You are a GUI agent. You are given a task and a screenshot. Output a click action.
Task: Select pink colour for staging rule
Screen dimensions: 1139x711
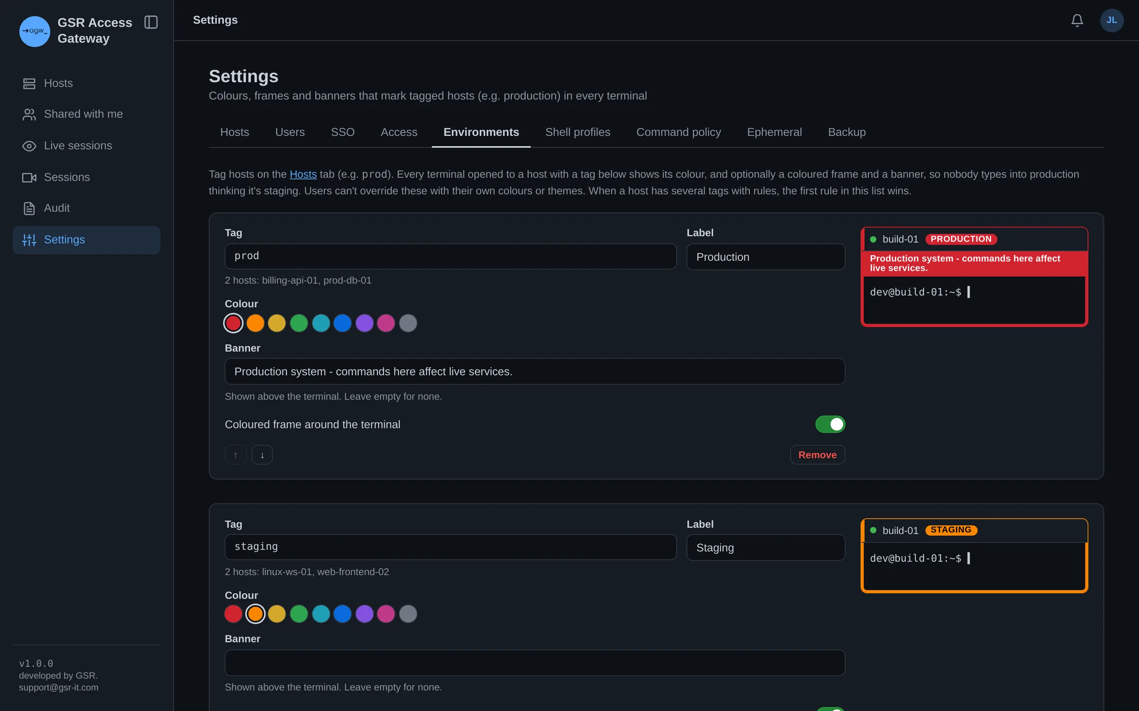[386, 614]
